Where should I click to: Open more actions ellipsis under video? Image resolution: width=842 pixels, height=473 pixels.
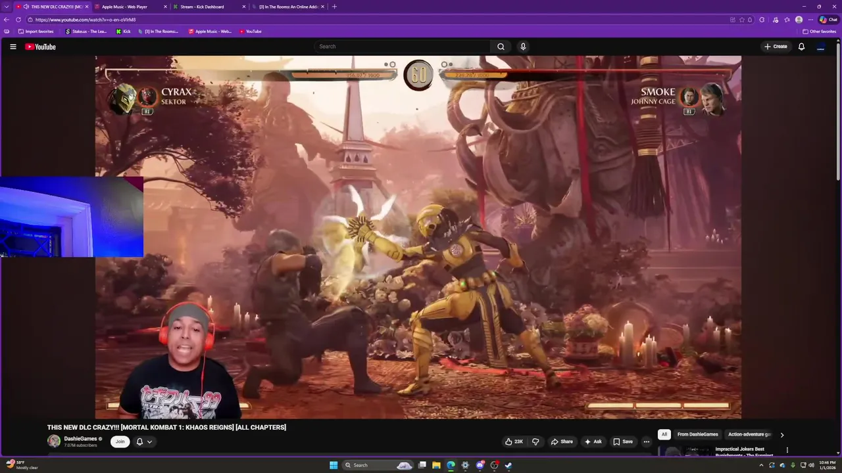(647, 441)
